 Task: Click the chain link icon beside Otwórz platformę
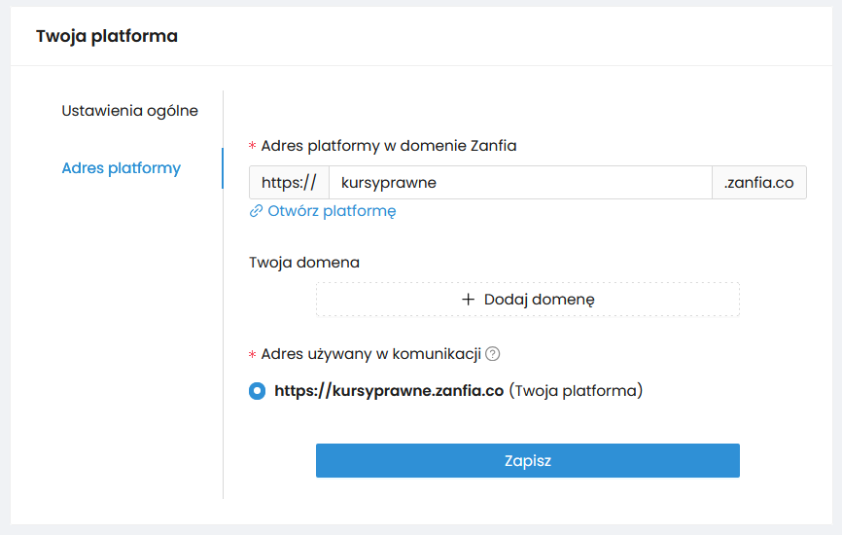257,211
